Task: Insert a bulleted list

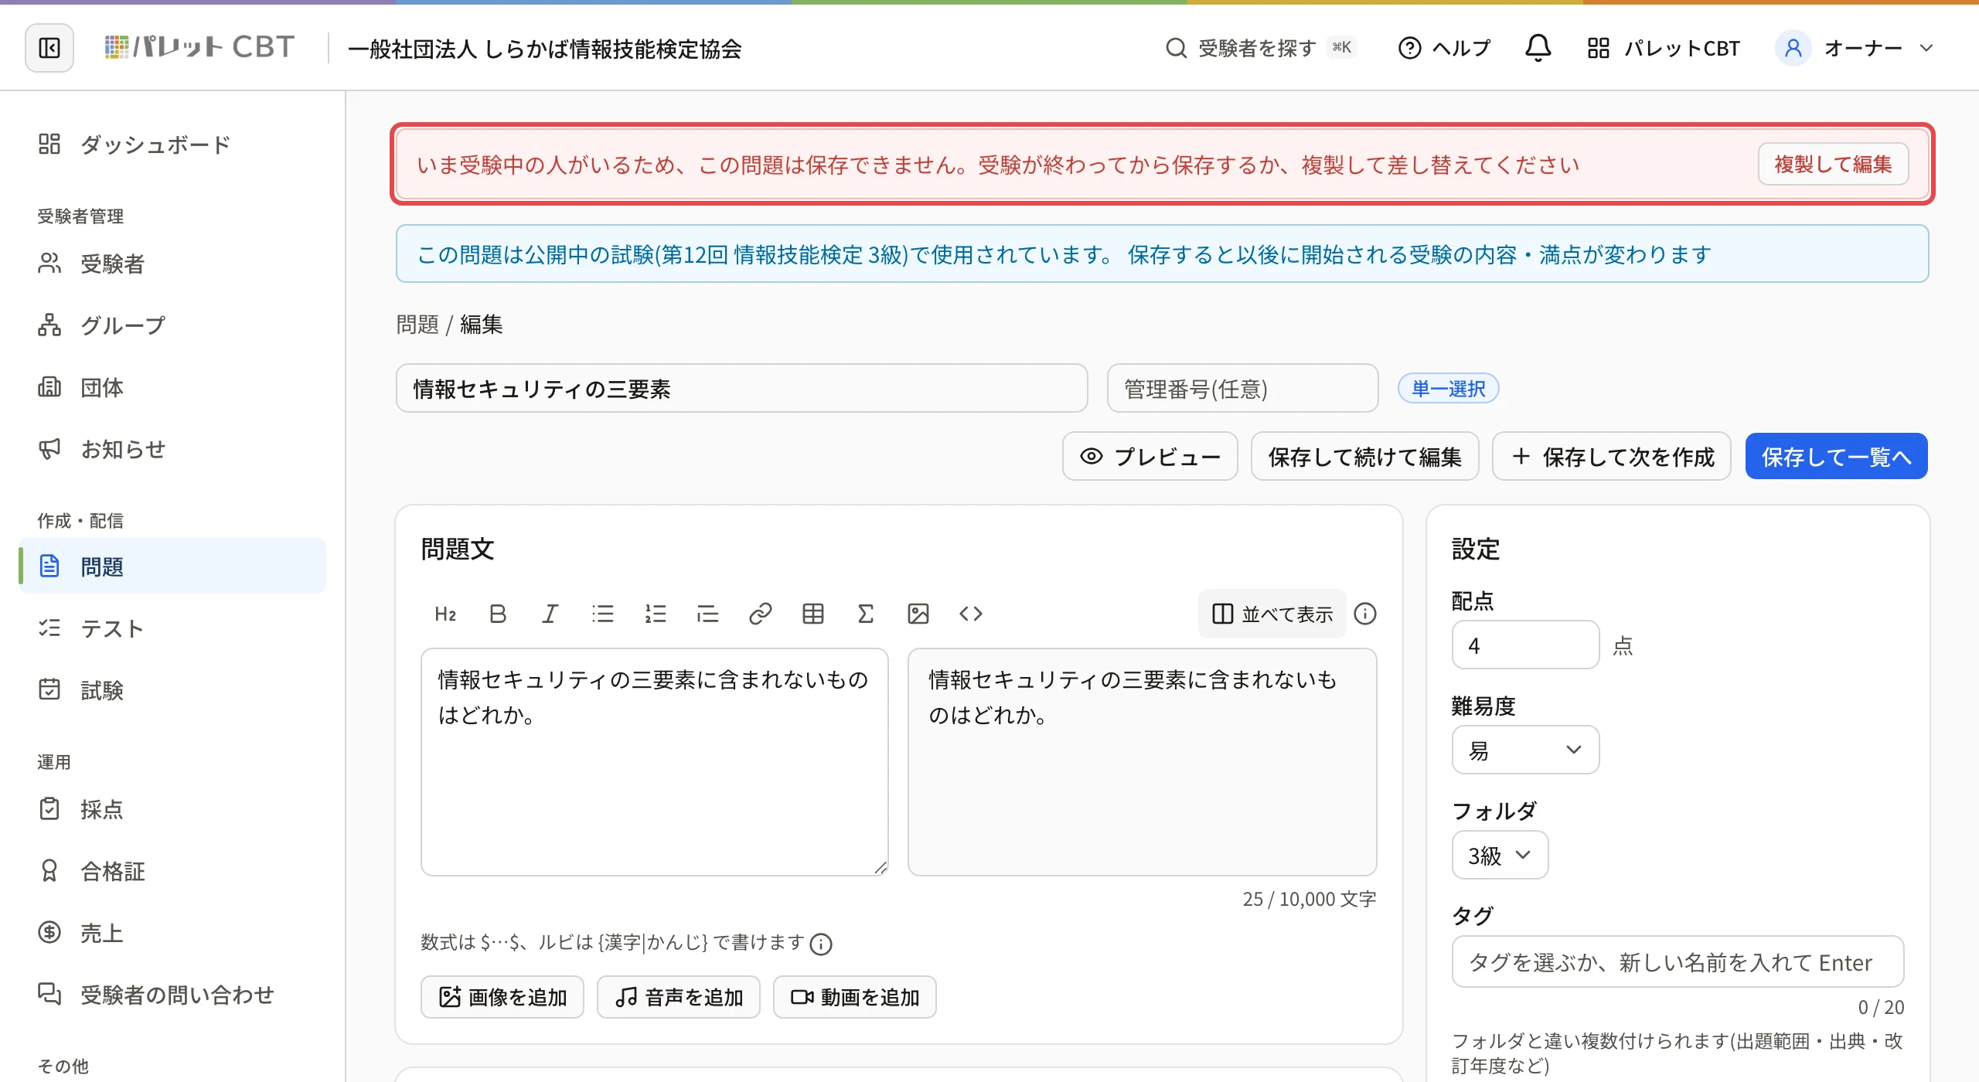Action: (x=602, y=614)
